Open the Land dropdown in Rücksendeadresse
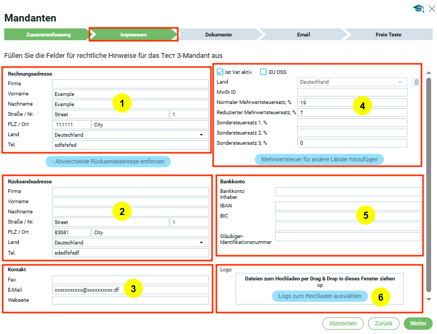The image size is (437, 334). (x=130, y=242)
